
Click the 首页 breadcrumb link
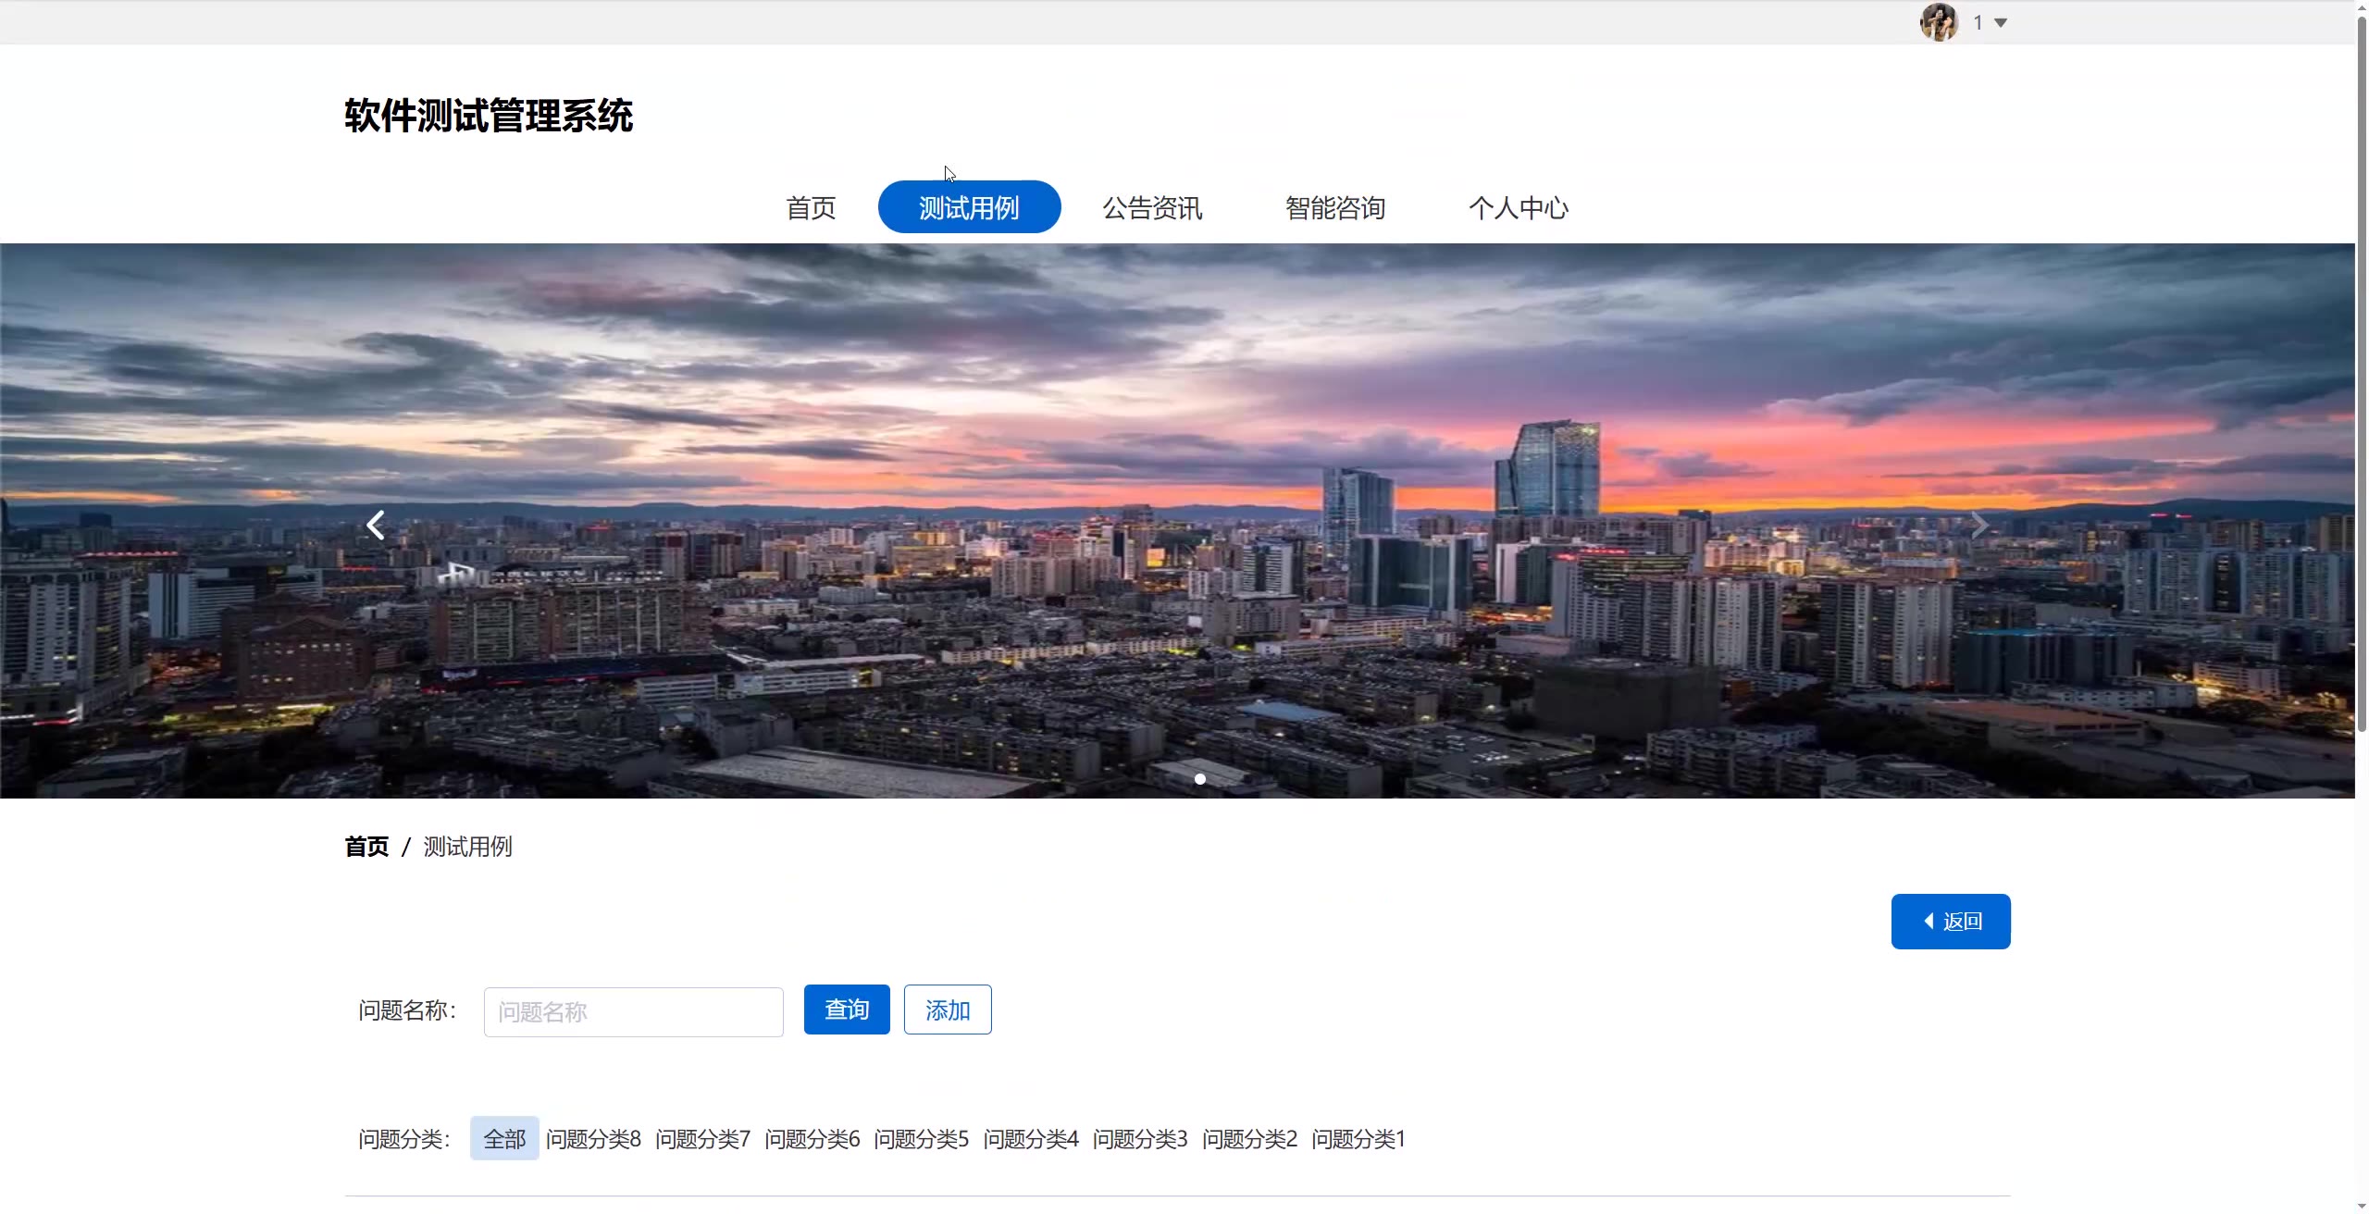tap(366, 847)
